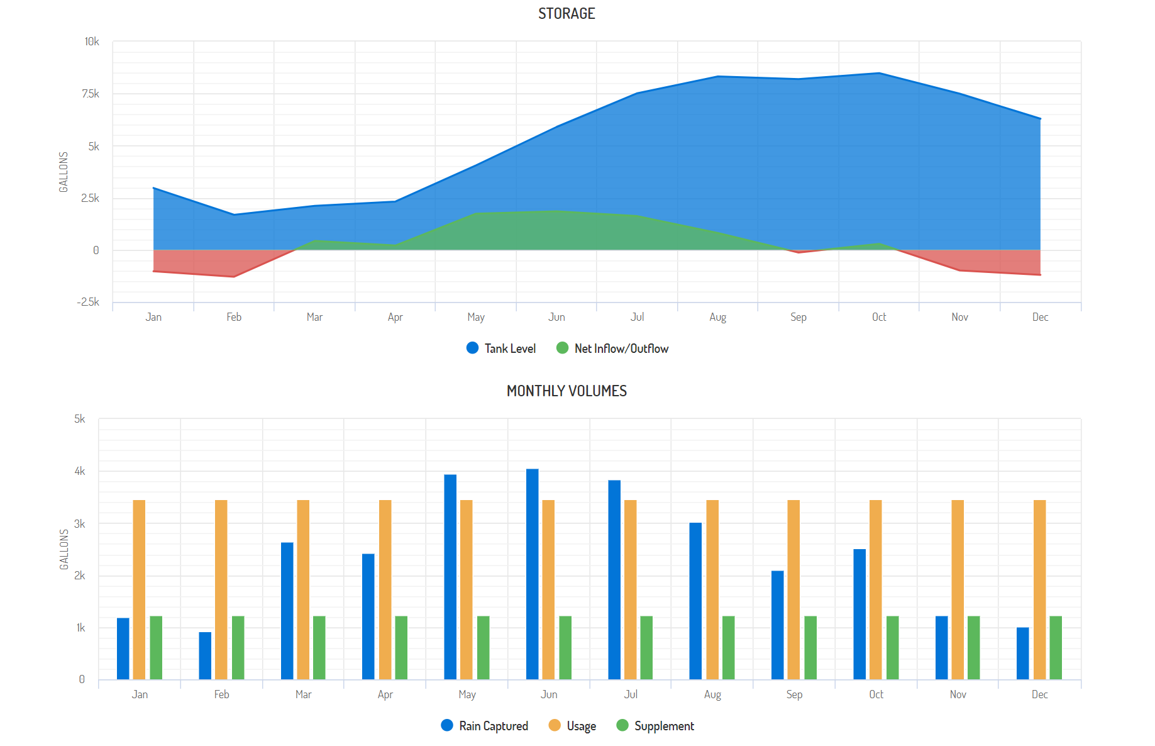This screenshot has width=1155, height=746.
Task: Click the STORAGE chart title
Action: (566, 14)
